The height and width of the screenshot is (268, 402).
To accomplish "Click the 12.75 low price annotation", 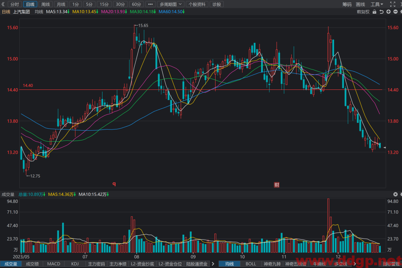I will click(x=33, y=176).
